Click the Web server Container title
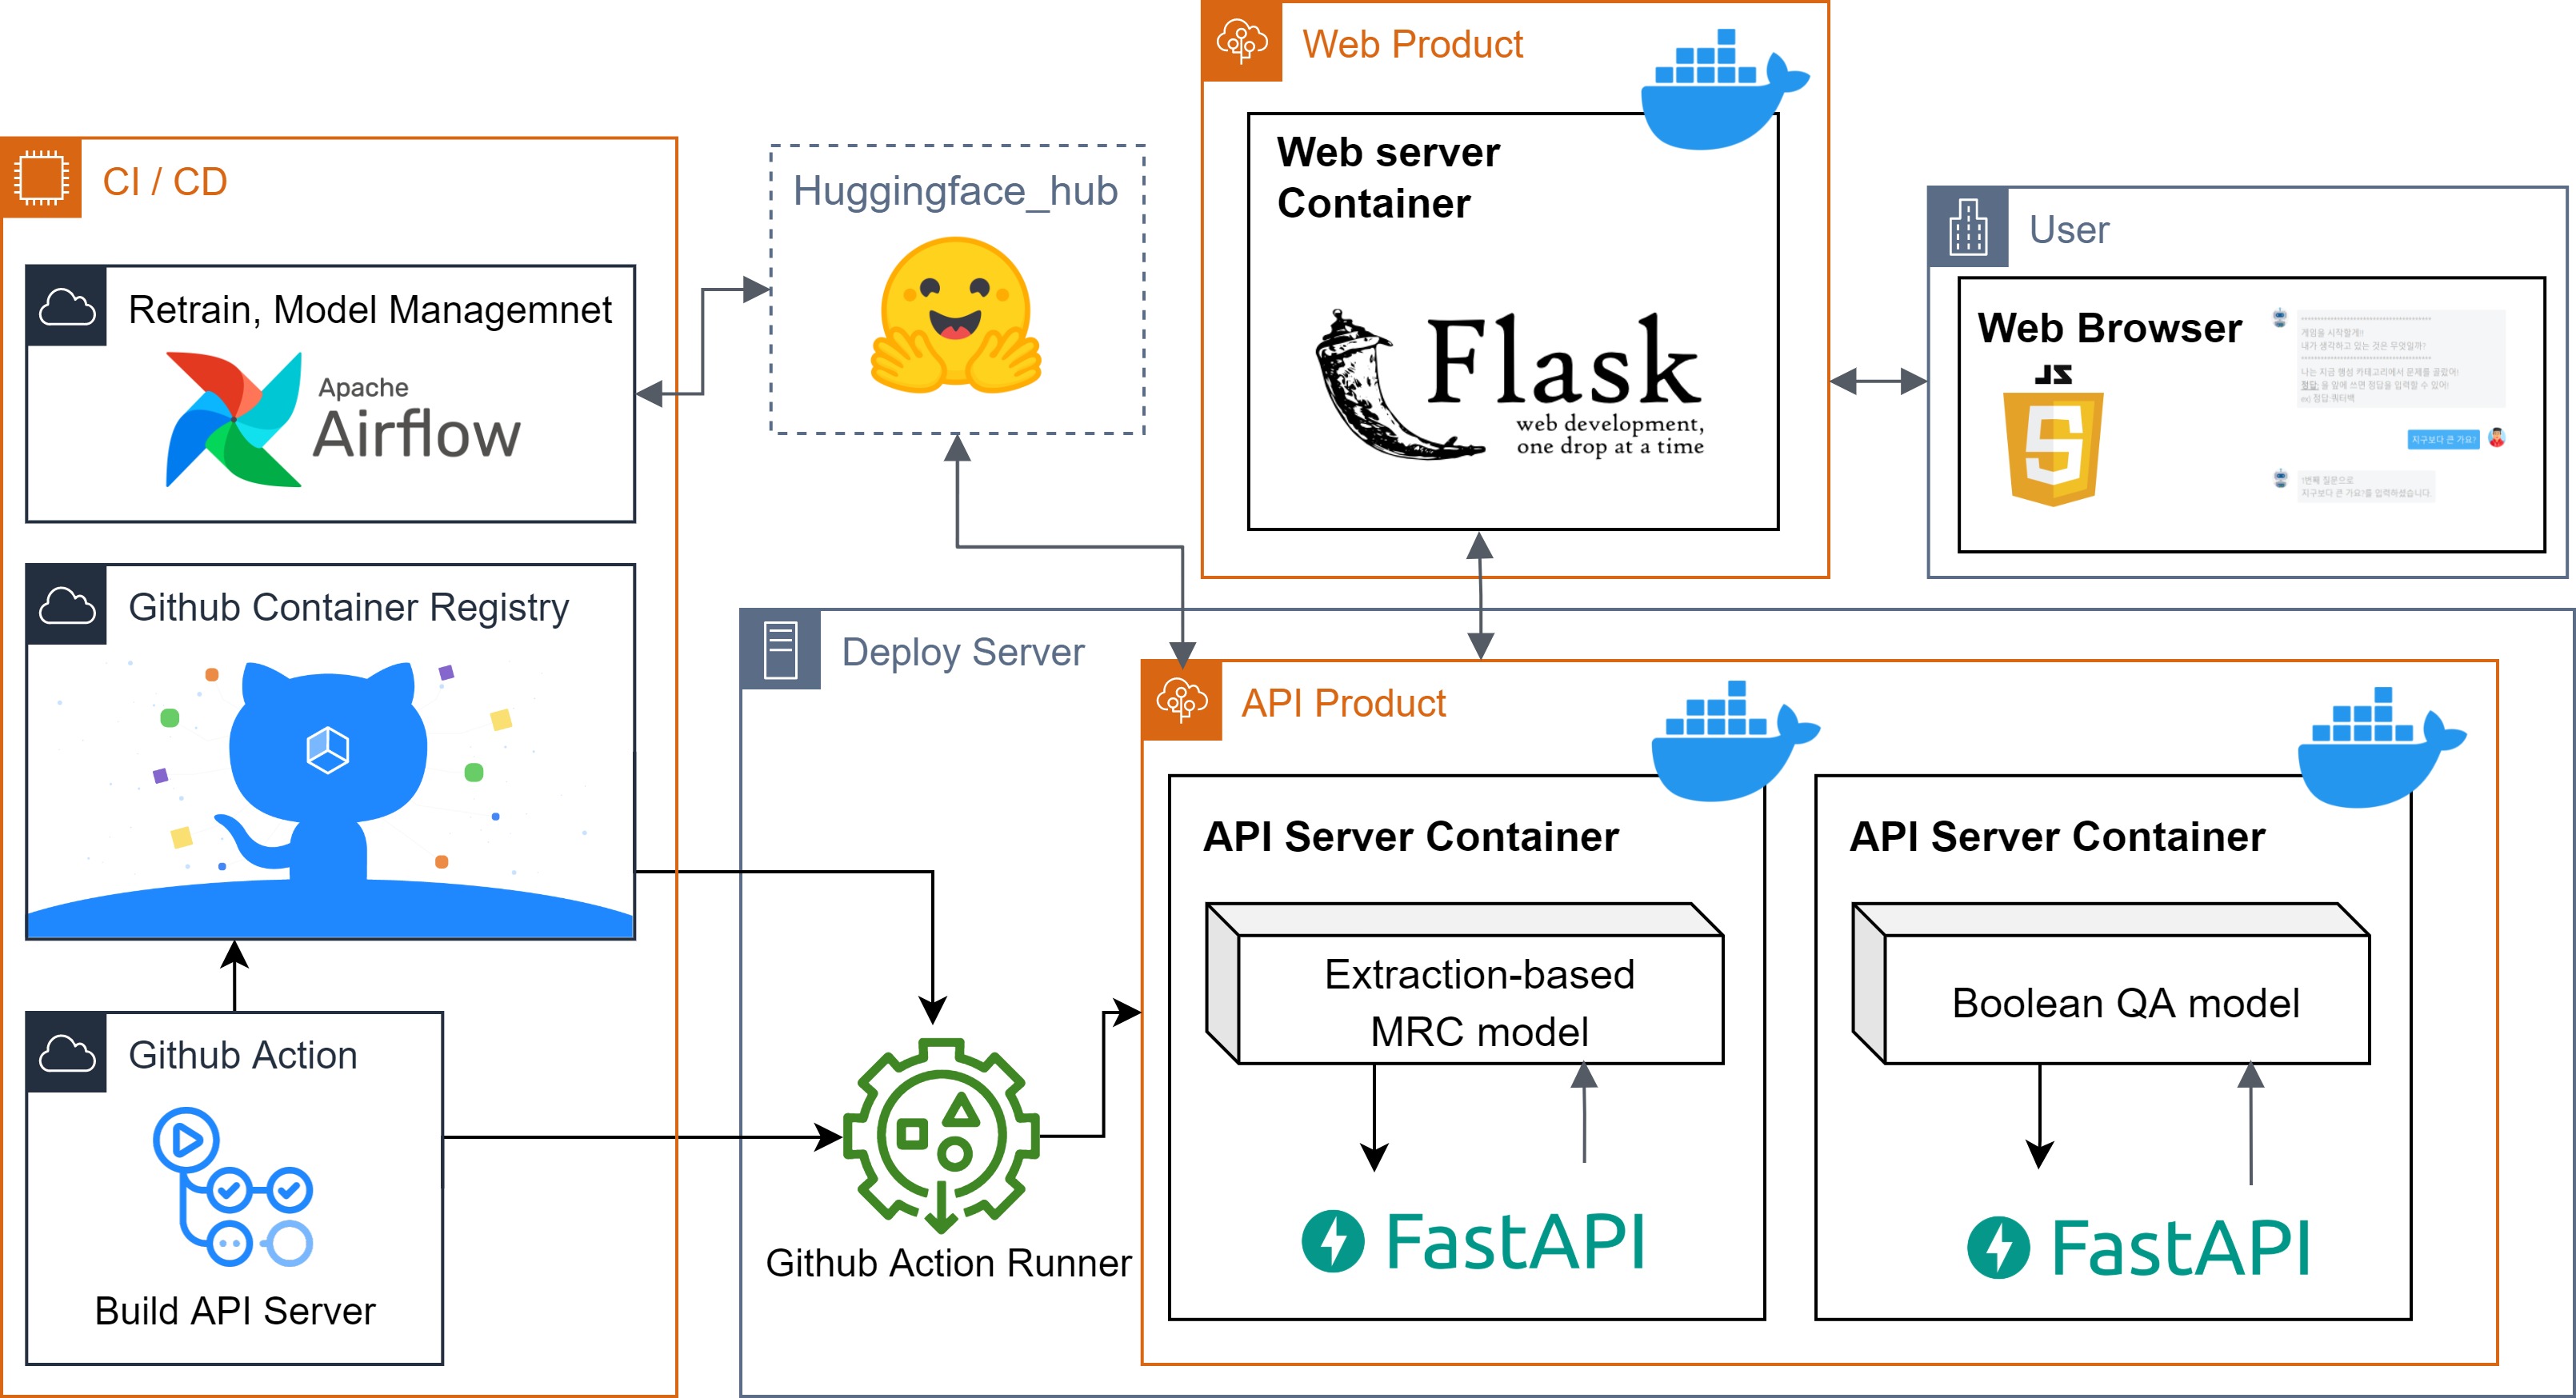The width and height of the screenshot is (2576, 1398). click(x=1387, y=177)
